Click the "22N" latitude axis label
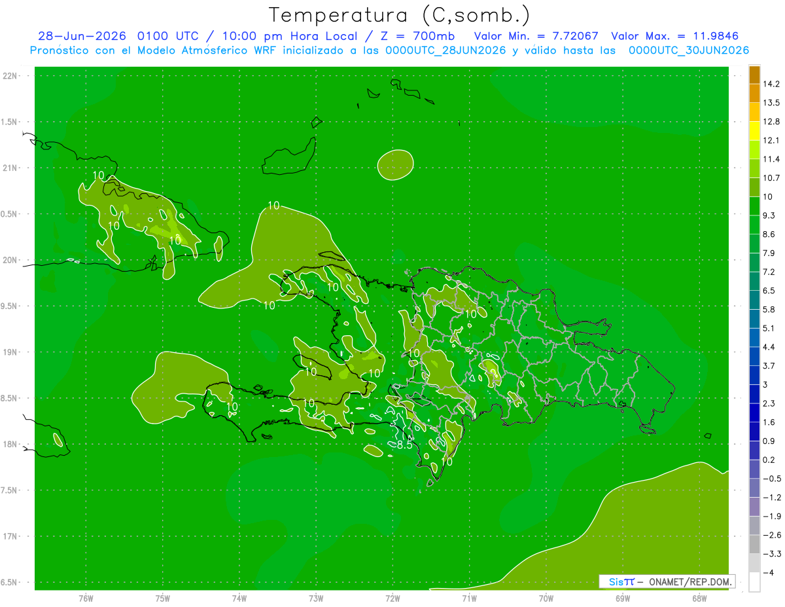Viewport: 785px width, 607px height. (10, 76)
